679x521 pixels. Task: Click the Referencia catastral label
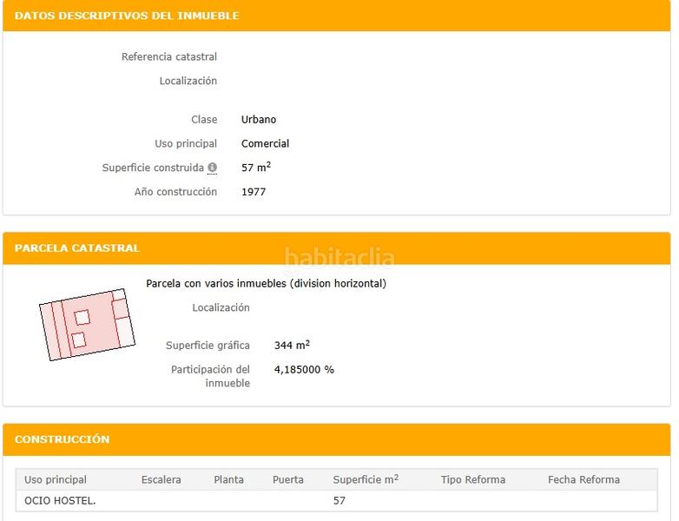click(169, 56)
